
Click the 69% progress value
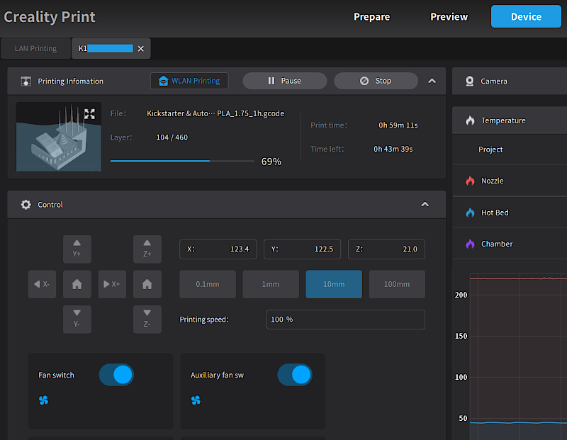click(x=271, y=162)
